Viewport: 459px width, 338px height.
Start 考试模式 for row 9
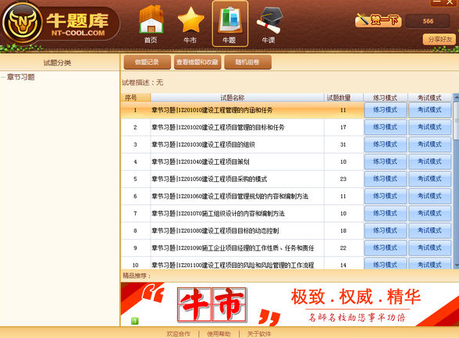tap(429, 248)
